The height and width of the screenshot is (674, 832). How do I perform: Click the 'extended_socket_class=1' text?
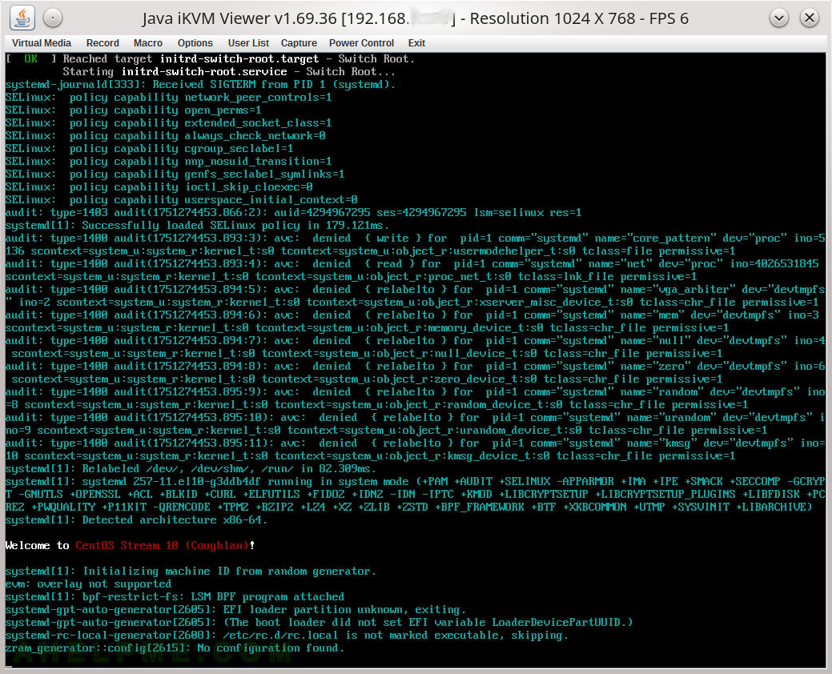pyautogui.click(x=258, y=123)
